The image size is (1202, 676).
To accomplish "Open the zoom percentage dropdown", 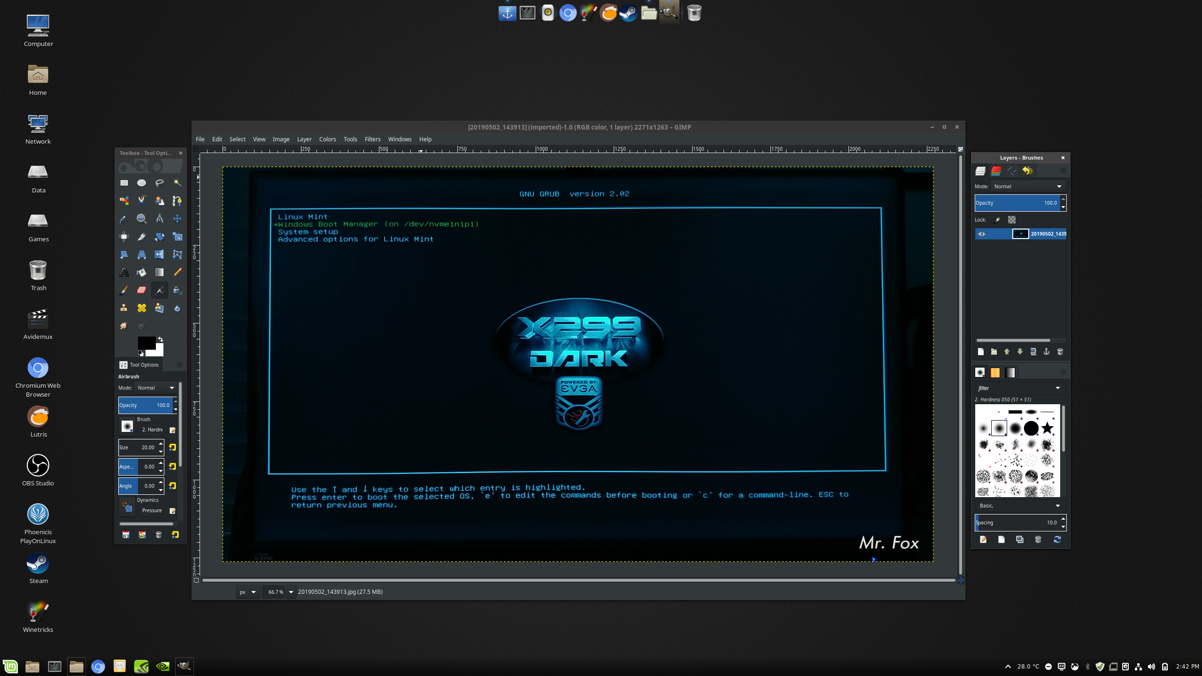I will point(291,592).
